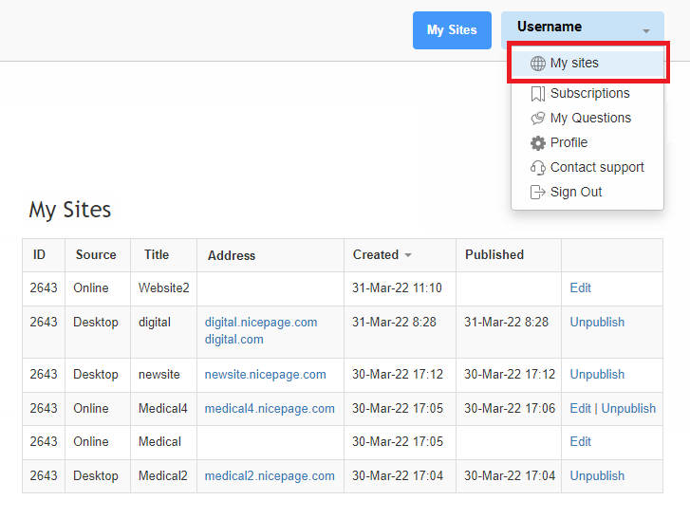The height and width of the screenshot is (519, 690).
Task: Open the digital.nicepage.com address link
Action: pos(261,323)
